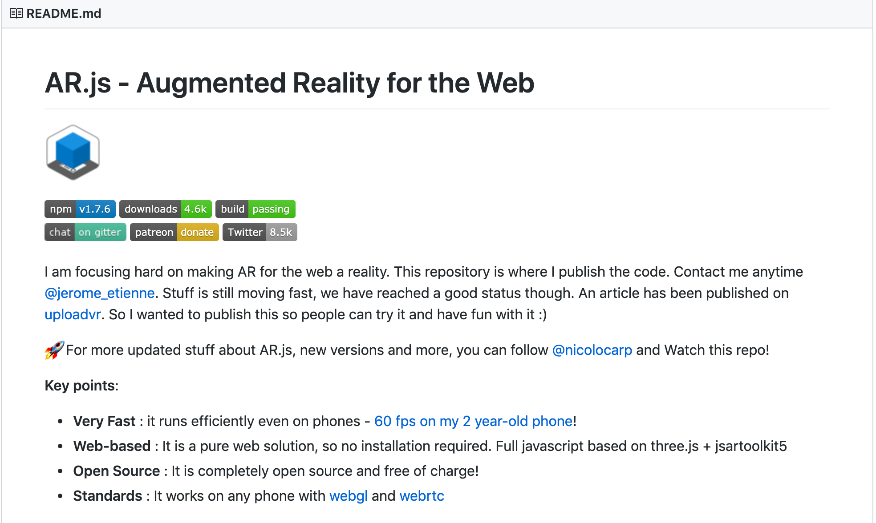
Task: Click the npm v1.7.6 version badge
Action: 80,209
